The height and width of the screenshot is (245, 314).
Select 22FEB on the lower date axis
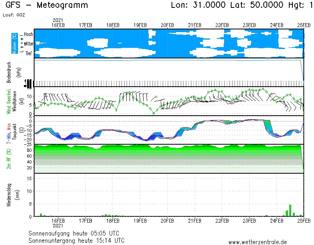pyautogui.click(x=222, y=221)
